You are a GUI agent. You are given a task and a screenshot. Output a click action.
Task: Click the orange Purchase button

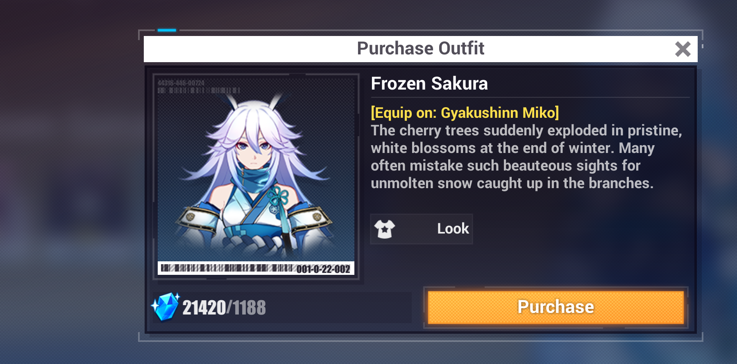tap(556, 307)
